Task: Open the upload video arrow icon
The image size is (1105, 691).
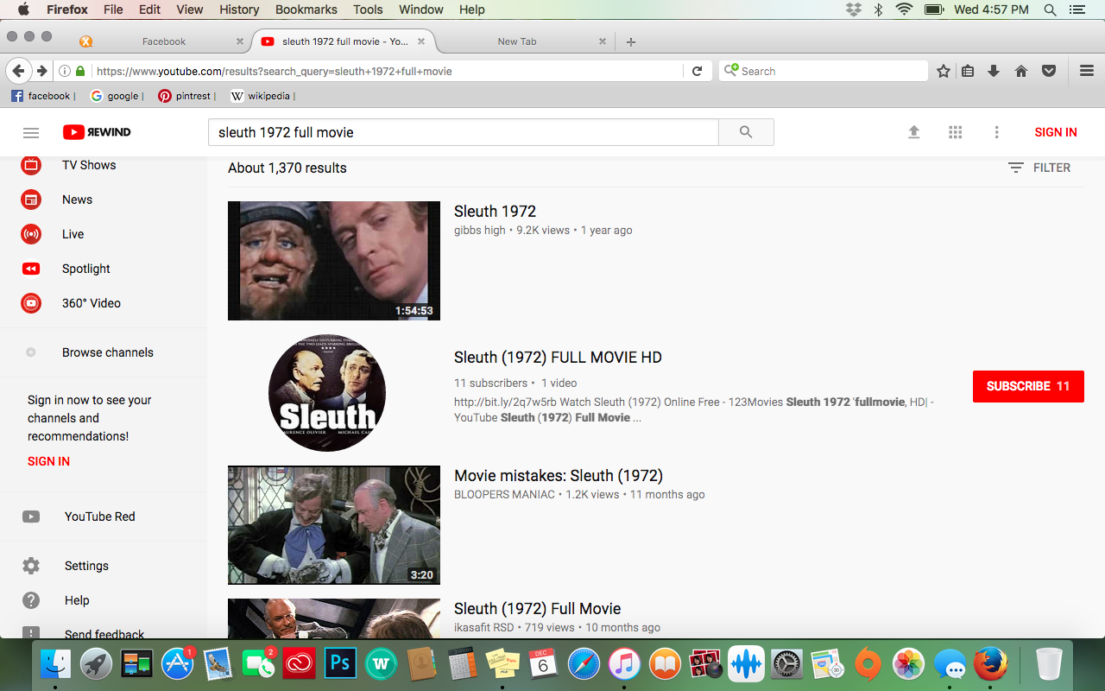Action: click(x=914, y=132)
